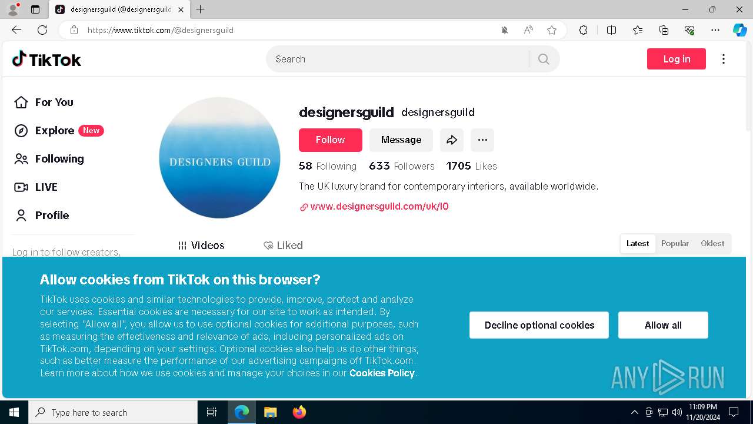Toggle split screen icon

click(611, 30)
